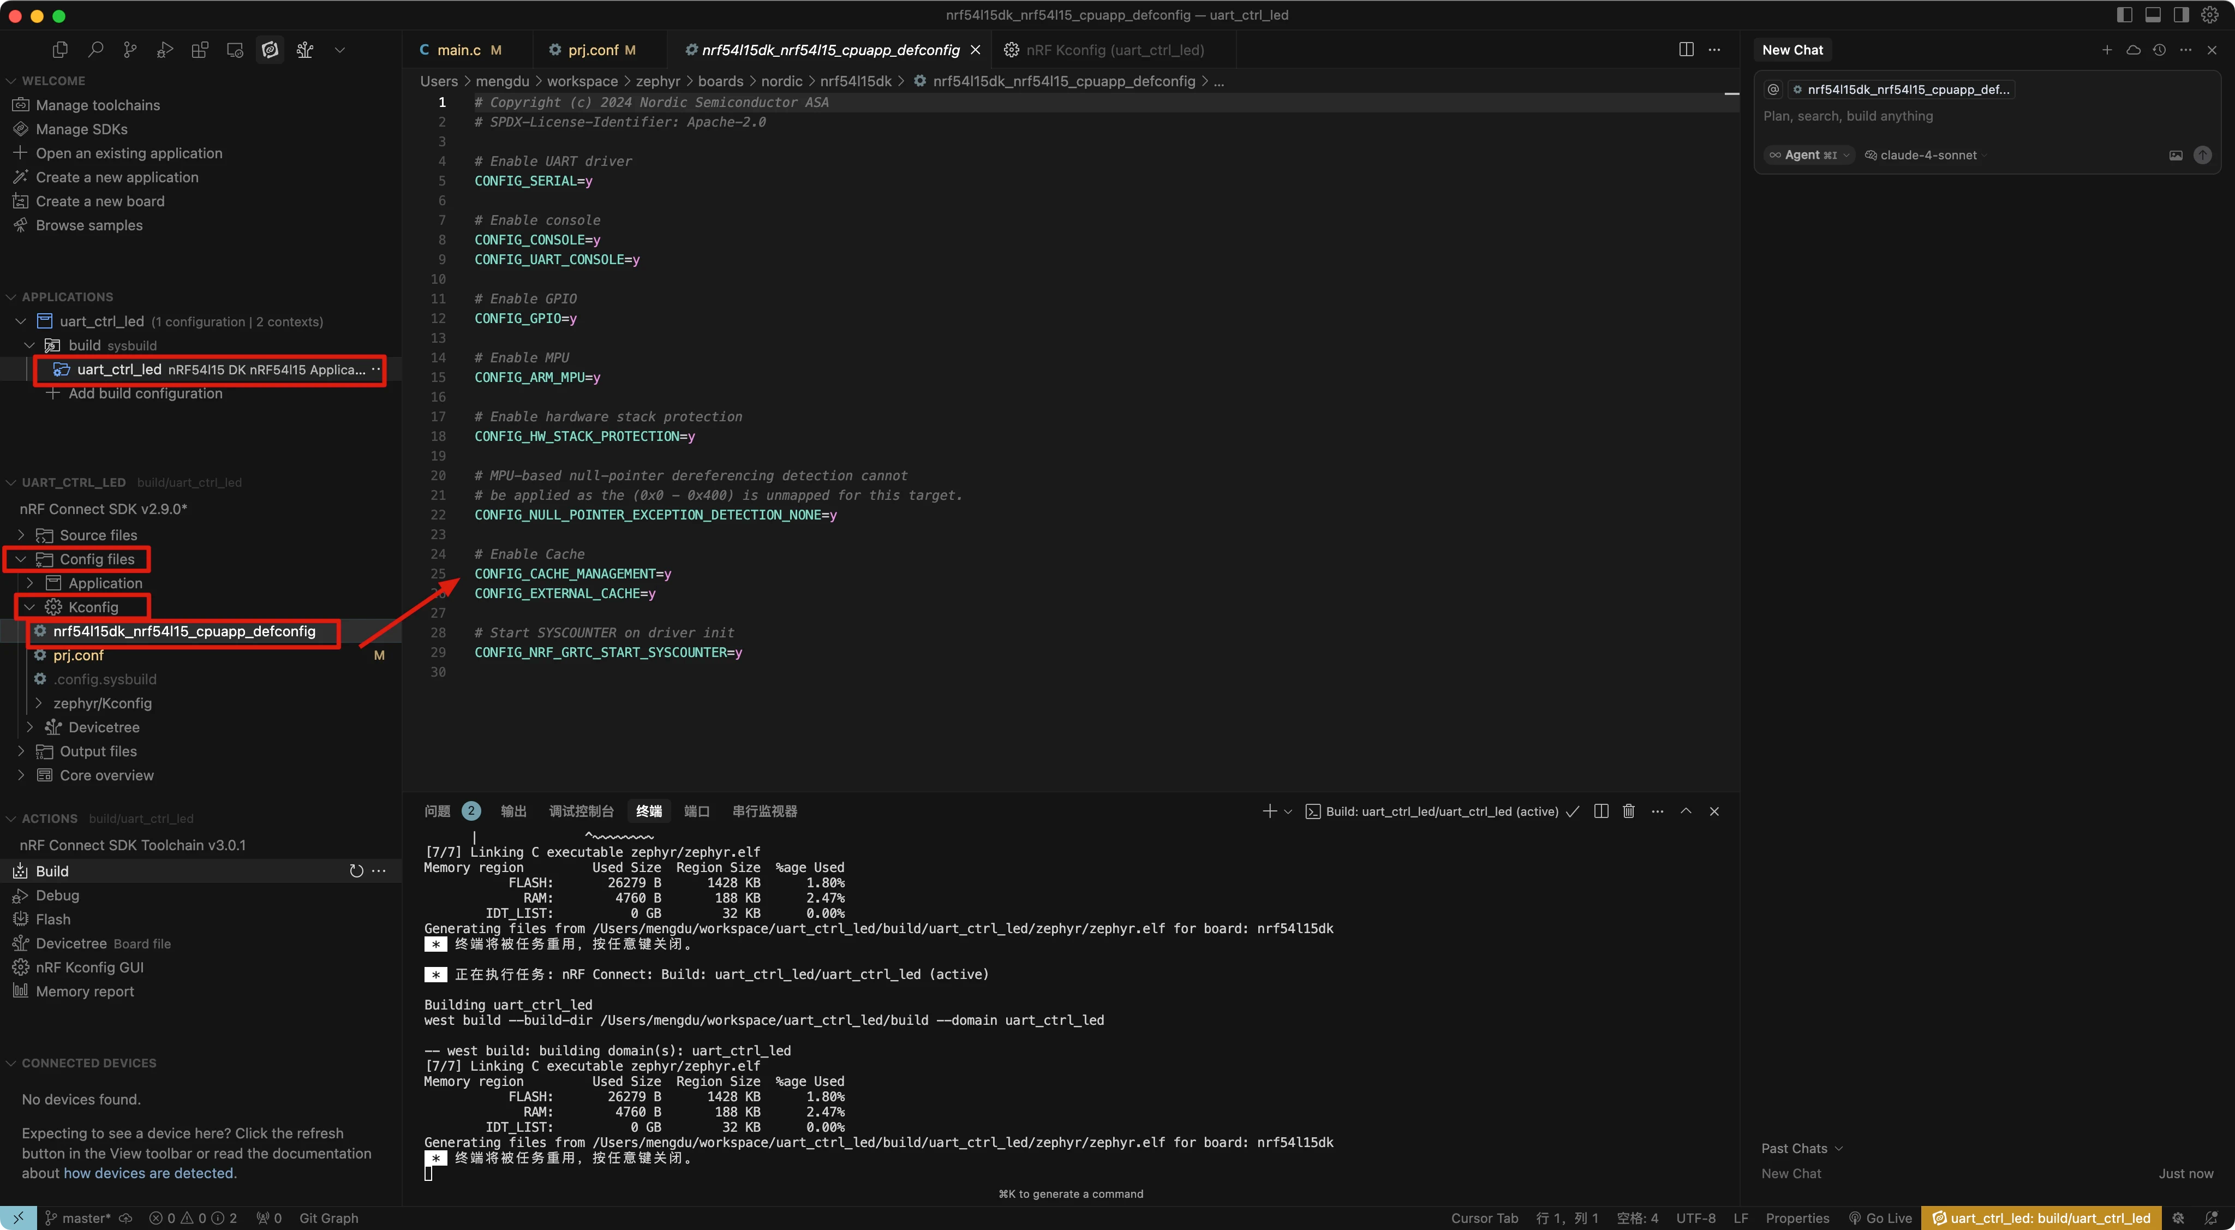Click the nRF Connect activity bar icon

coord(270,50)
